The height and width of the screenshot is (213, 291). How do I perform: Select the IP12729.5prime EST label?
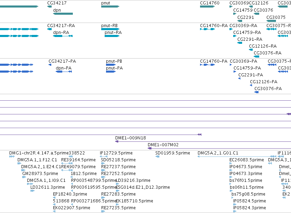click(116, 153)
